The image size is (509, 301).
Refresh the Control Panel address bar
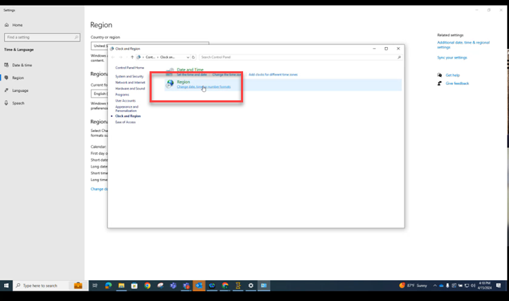click(193, 57)
